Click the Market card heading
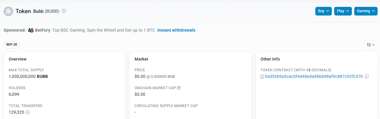The height and width of the screenshot is (119, 380). point(141,59)
